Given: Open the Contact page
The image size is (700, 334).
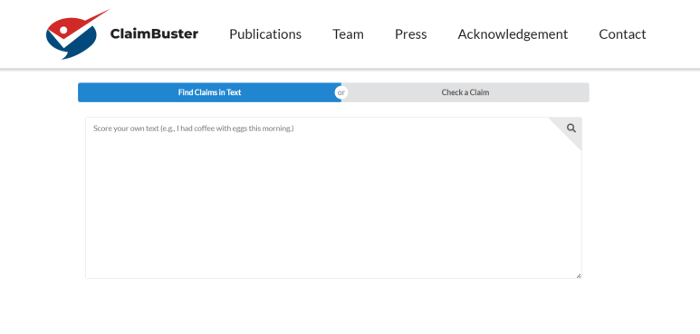Looking at the screenshot, I should (x=622, y=34).
